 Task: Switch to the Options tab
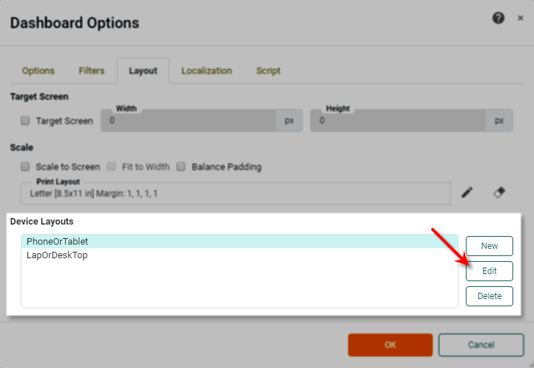[38, 71]
